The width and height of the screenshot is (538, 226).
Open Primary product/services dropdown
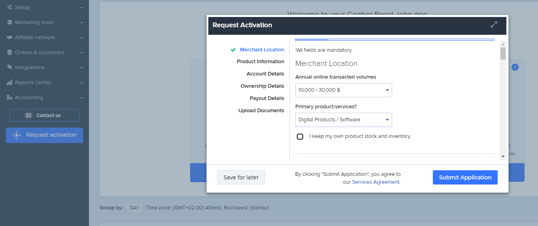(344, 120)
